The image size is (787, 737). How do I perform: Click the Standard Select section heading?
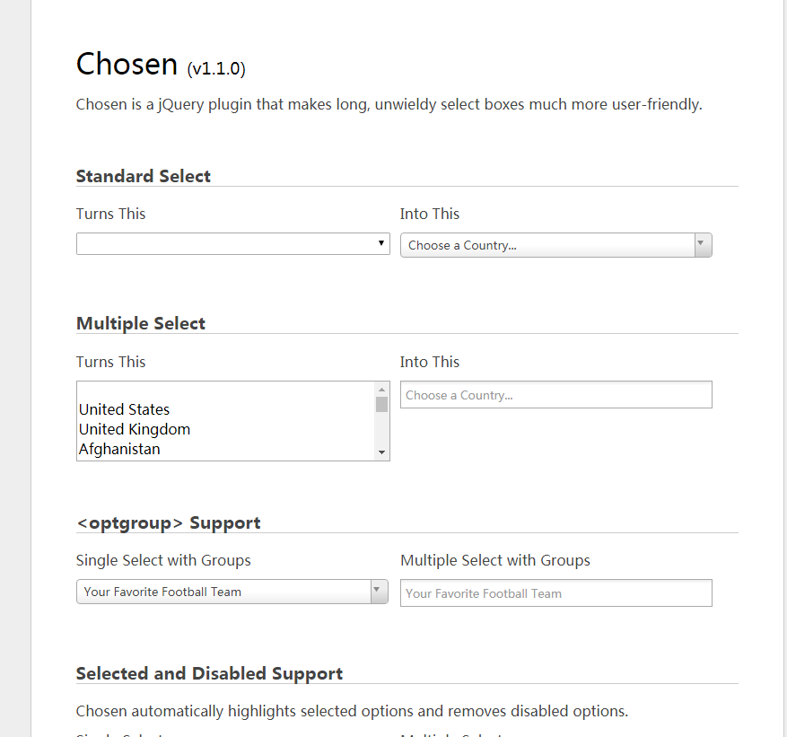coord(144,176)
